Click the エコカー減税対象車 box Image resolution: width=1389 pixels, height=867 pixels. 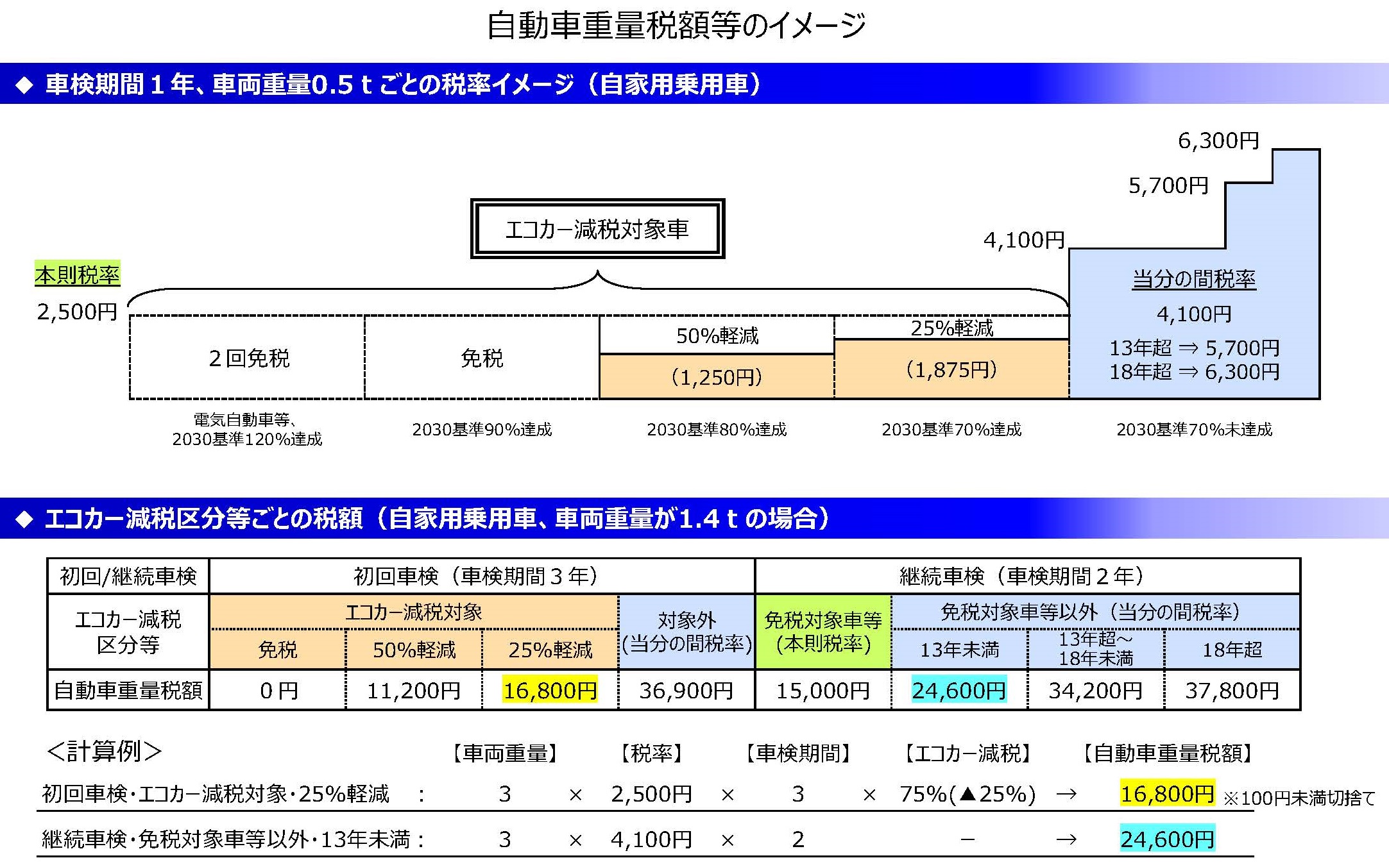click(597, 229)
